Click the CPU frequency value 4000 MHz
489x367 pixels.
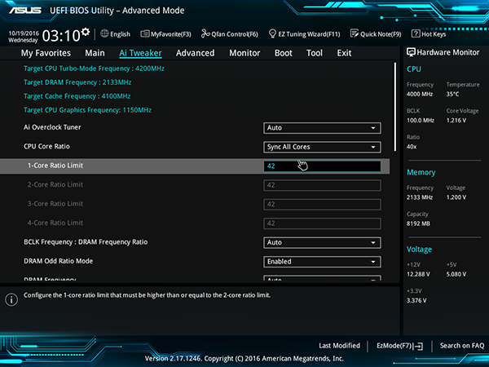click(x=420, y=94)
